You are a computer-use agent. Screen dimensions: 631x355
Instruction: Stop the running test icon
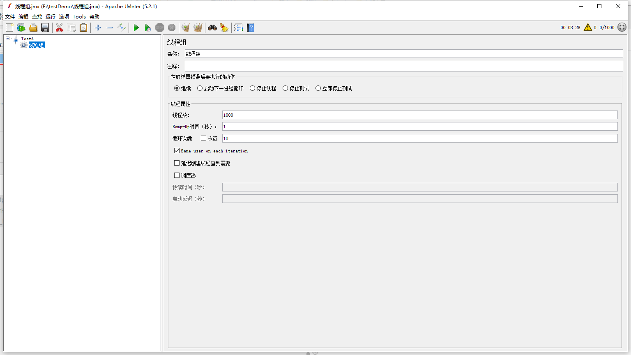160,28
